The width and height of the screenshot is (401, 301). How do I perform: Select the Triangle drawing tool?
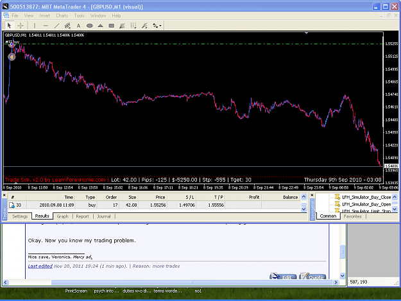pos(100,26)
